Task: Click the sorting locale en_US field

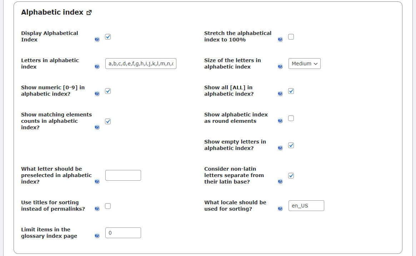Action: click(x=306, y=206)
